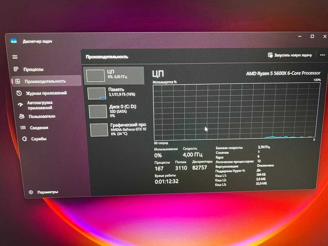Click the Базовая скорость 3,70 ГГц value
Image resolution: width=328 pixels, height=246 pixels.
(264, 147)
